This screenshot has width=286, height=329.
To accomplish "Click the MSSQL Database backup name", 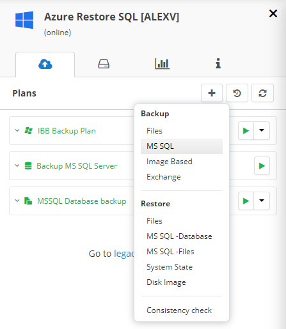I will coord(82,201).
